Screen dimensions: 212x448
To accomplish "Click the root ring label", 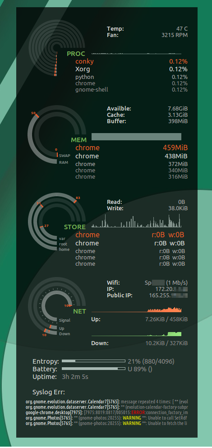I will [63, 244].
